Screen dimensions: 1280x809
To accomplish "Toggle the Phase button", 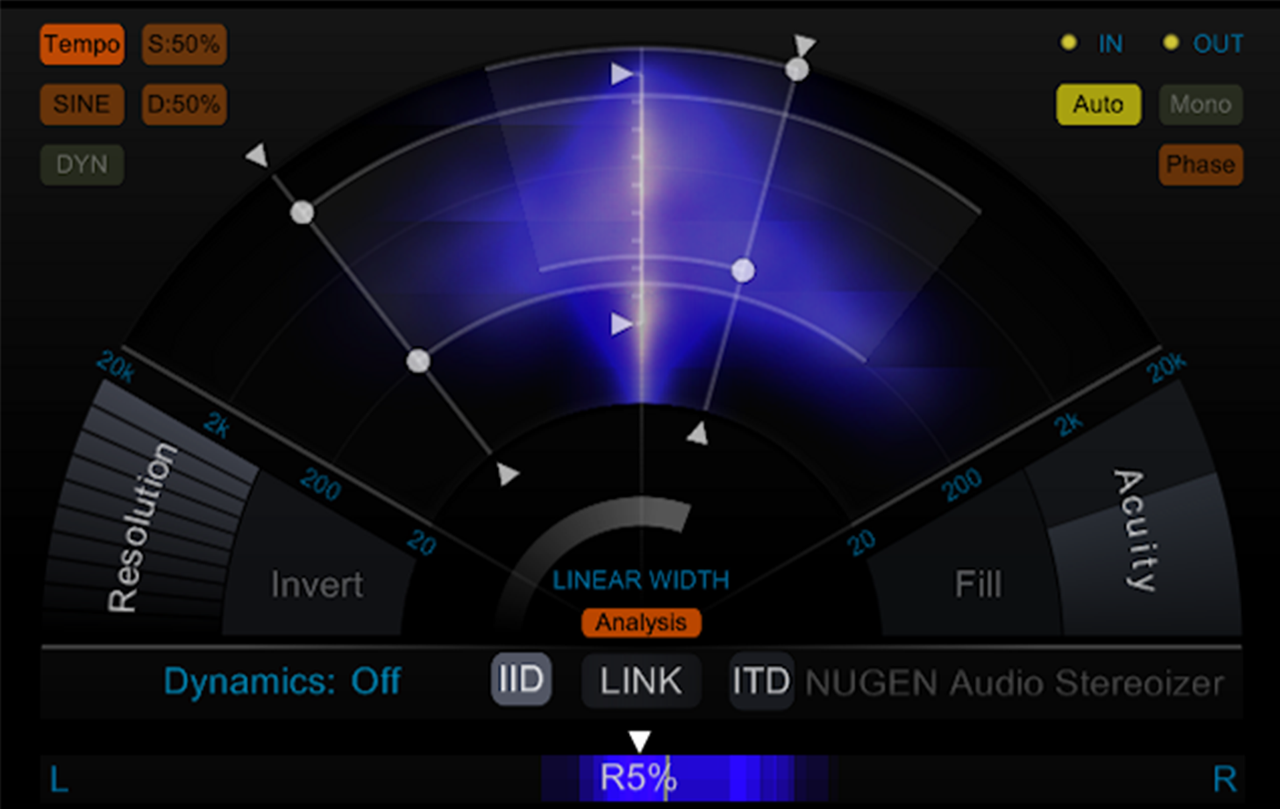I will tap(1200, 164).
